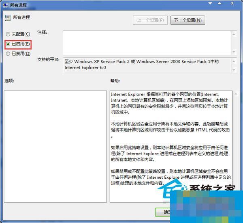243x223 pixels.
Task: Click the 确定 button at bottom
Action: [x=163, y=212]
